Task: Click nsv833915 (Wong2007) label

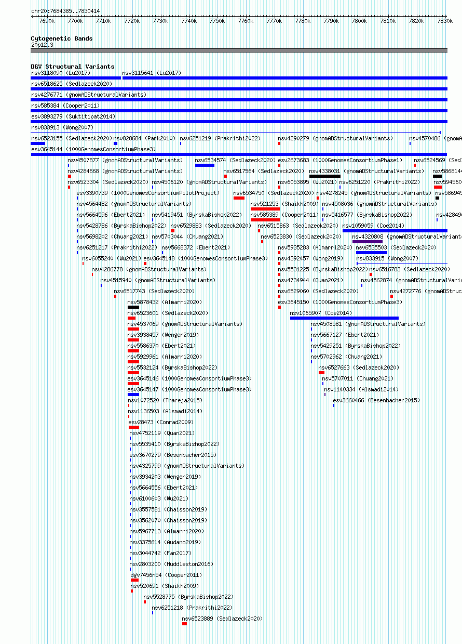Action: click(387, 258)
